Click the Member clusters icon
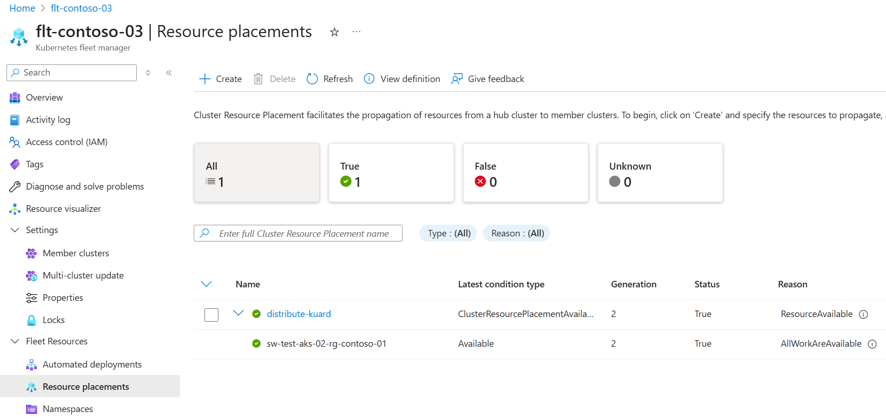The height and width of the screenshot is (419, 886). [32, 253]
